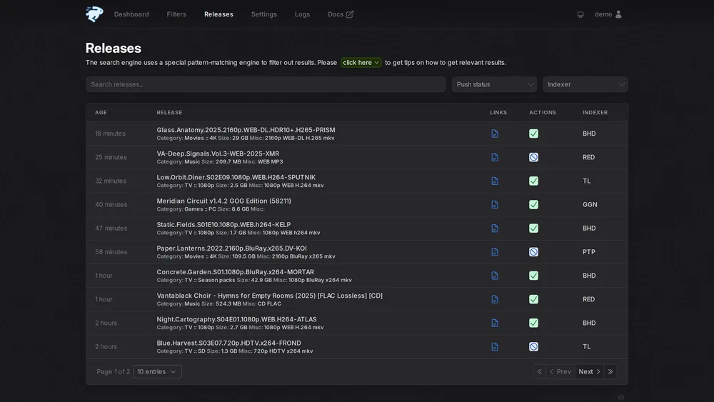Open link icon for Static.Fields release

tap(495, 228)
